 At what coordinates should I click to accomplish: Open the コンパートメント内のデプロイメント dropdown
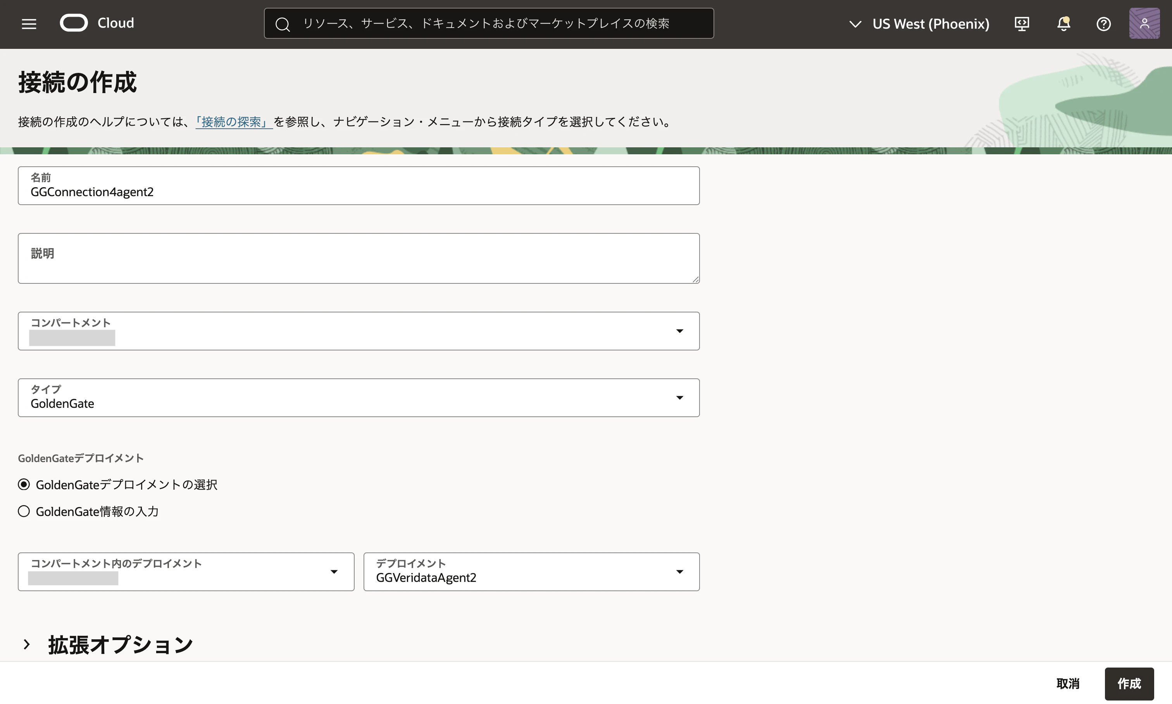tap(186, 572)
